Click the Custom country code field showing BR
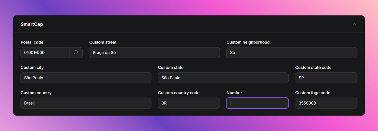 click(189, 103)
